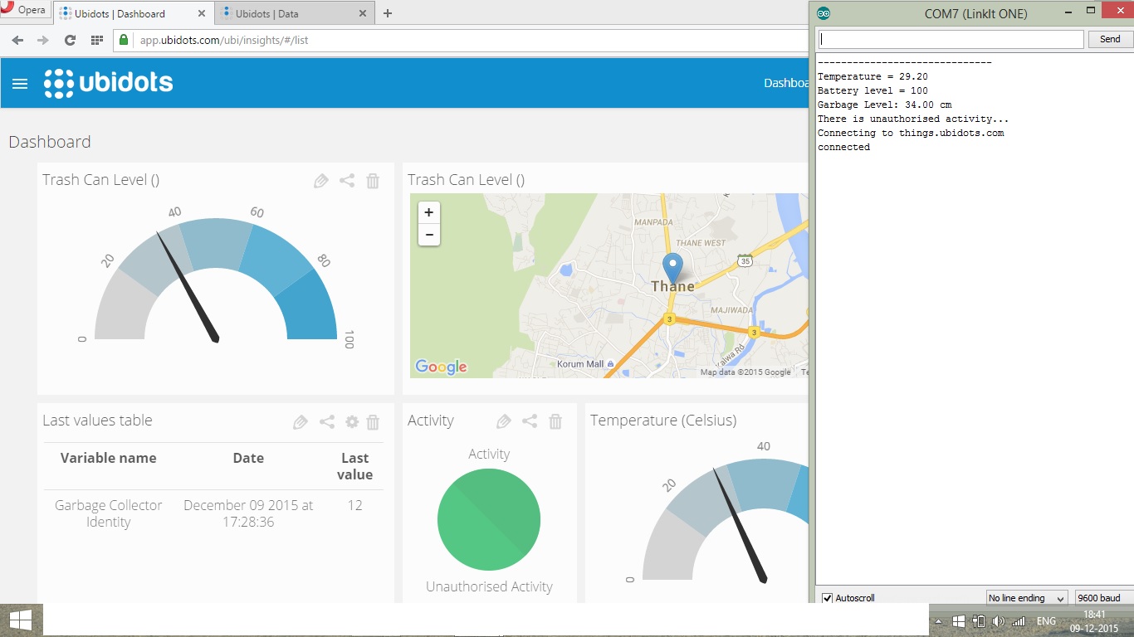Click the Date column header

click(248, 458)
